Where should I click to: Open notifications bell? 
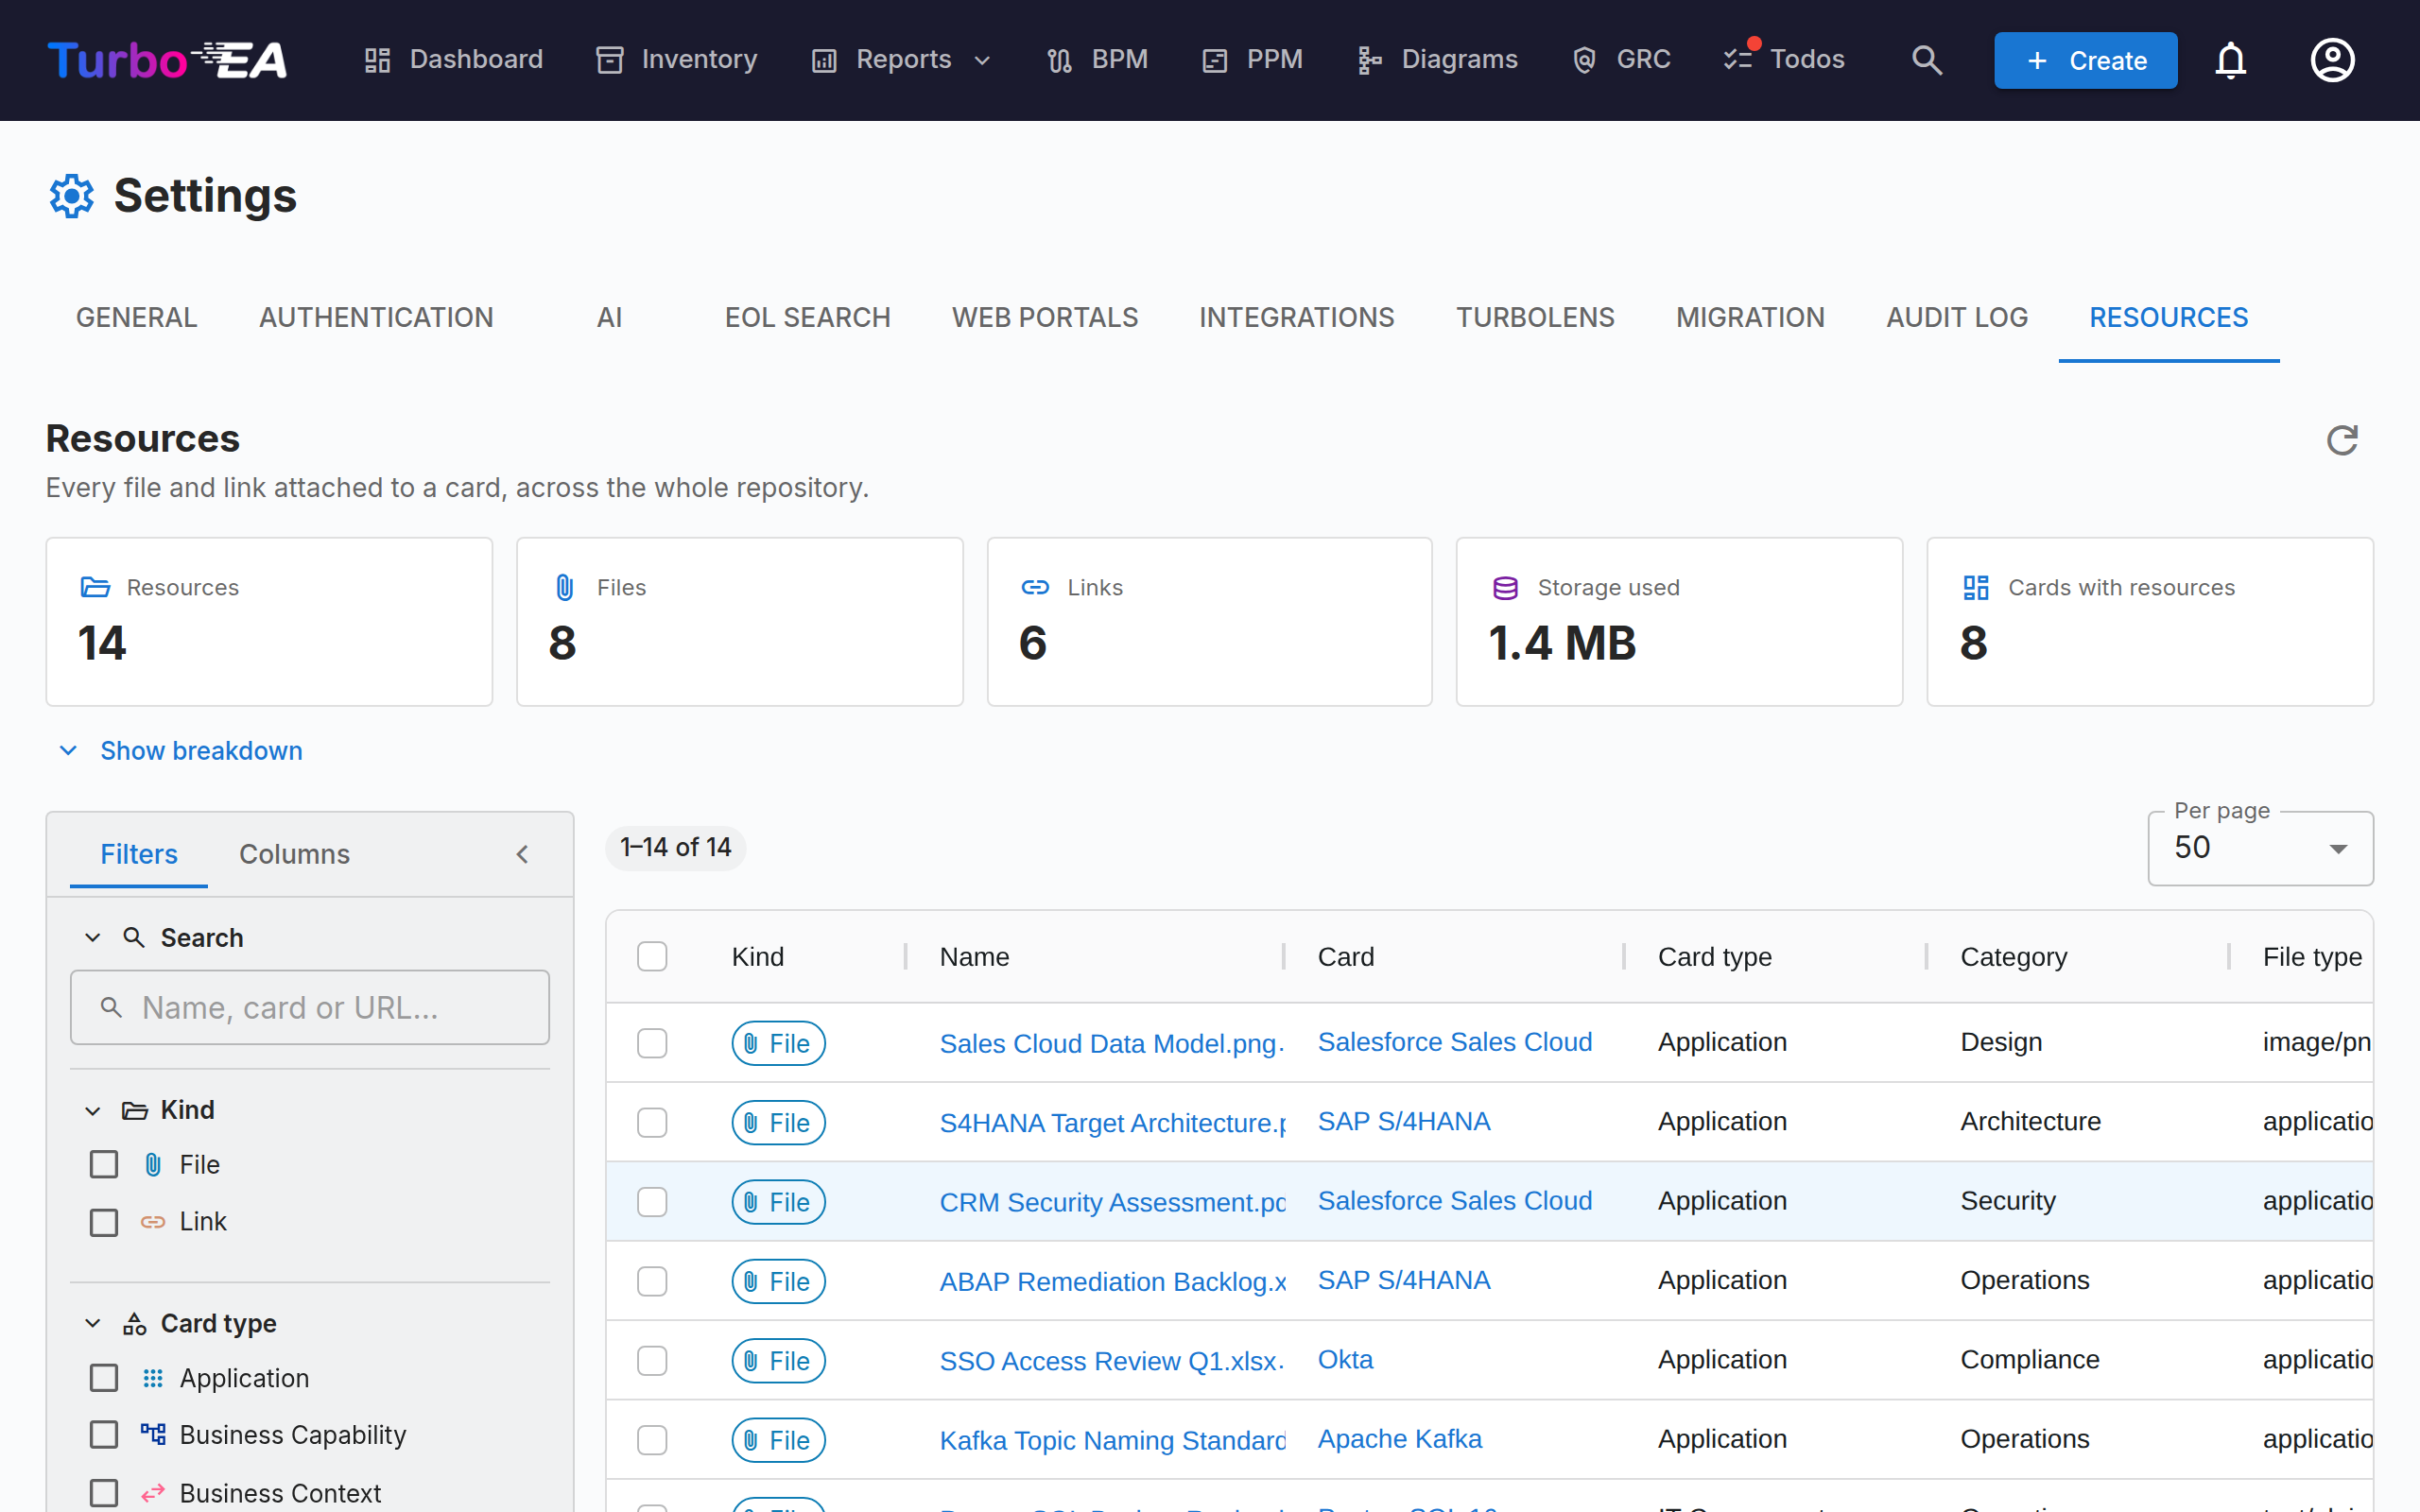click(2230, 60)
